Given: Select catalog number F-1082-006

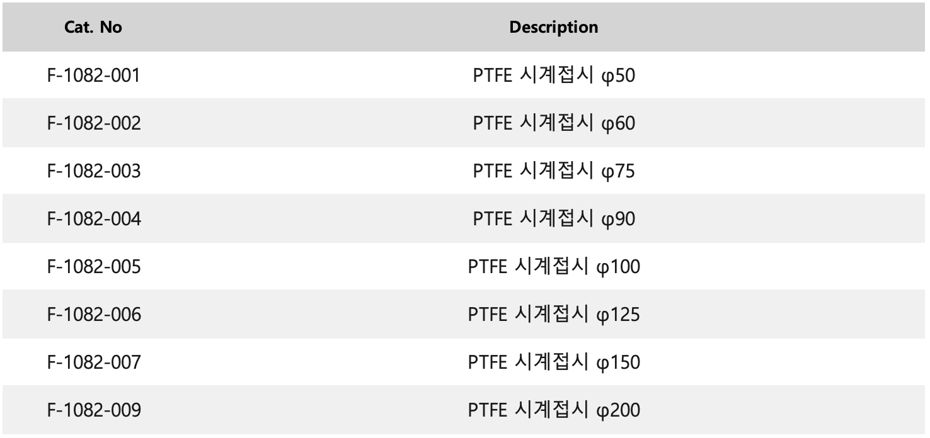Looking at the screenshot, I should [x=94, y=315].
